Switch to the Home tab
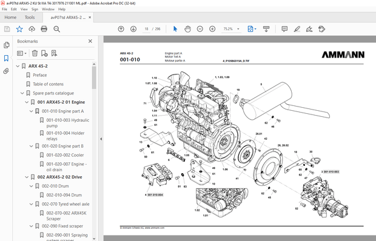 (10, 17)
